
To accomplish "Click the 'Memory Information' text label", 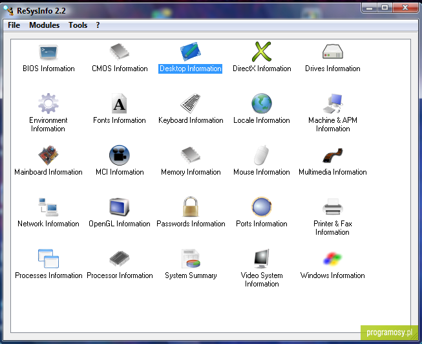I will coord(191,172).
